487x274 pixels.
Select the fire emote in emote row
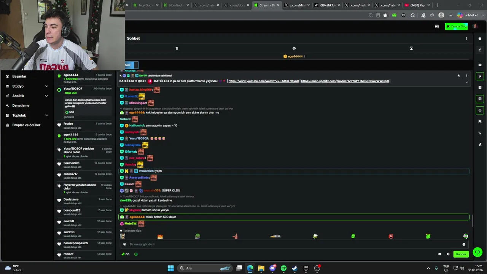(x=160, y=236)
